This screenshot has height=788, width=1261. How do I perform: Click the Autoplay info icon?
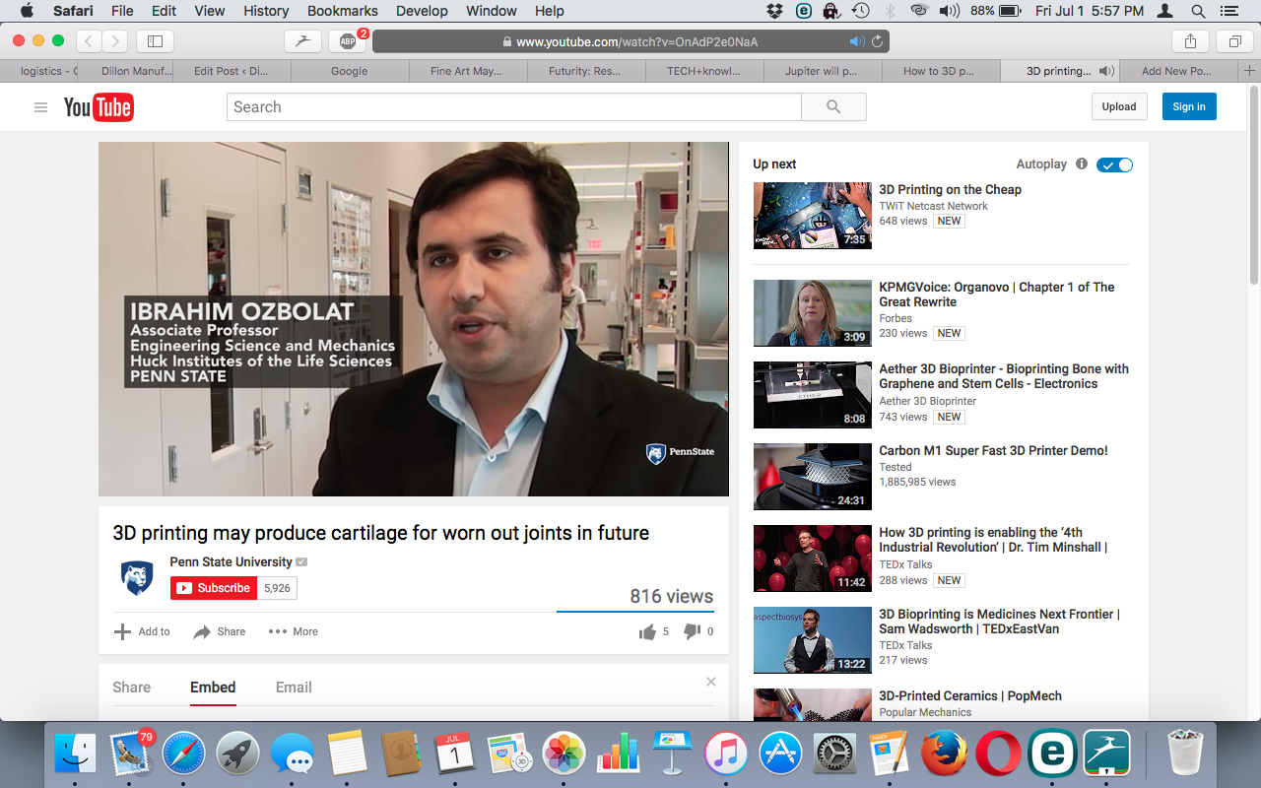[x=1082, y=164]
